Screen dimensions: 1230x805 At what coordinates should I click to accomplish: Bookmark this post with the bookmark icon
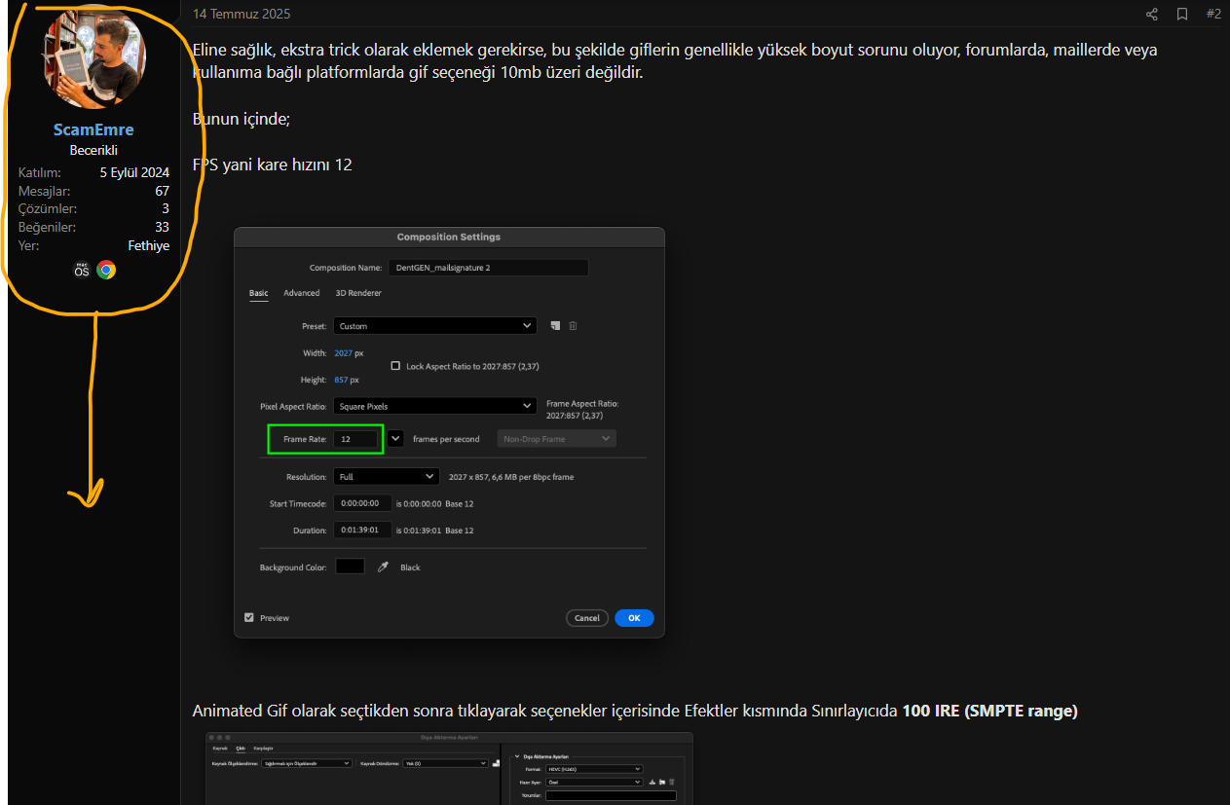coord(1182,14)
